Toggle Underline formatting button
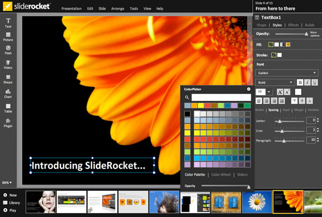Image resolution: width=322 pixels, height=217 pixels. 314,83
